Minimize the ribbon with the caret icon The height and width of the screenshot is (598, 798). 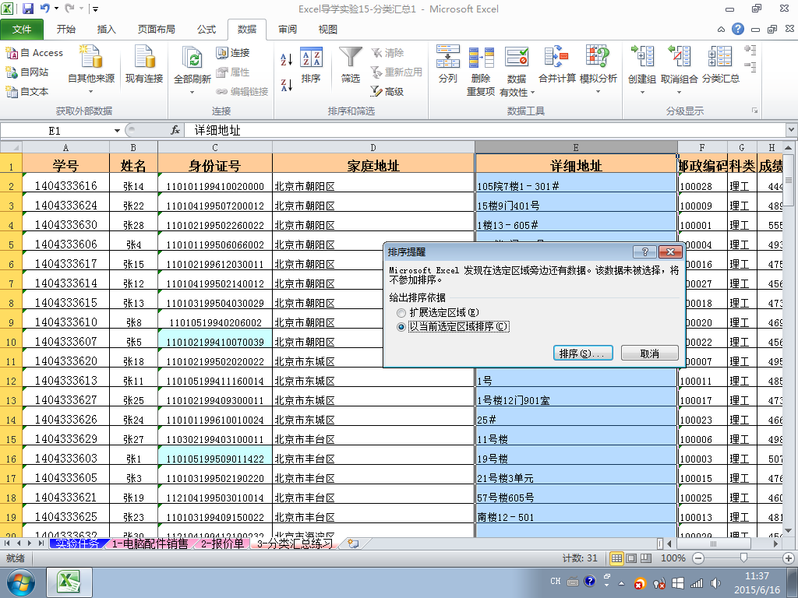pyautogui.click(x=721, y=30)
